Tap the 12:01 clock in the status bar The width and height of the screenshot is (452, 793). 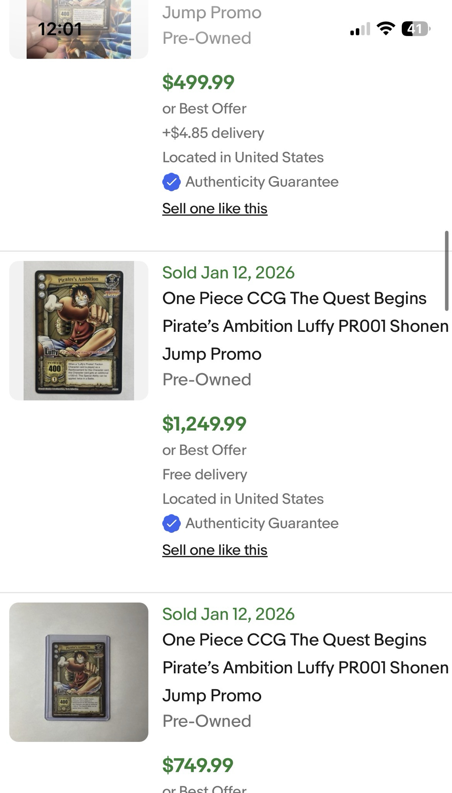60,29
